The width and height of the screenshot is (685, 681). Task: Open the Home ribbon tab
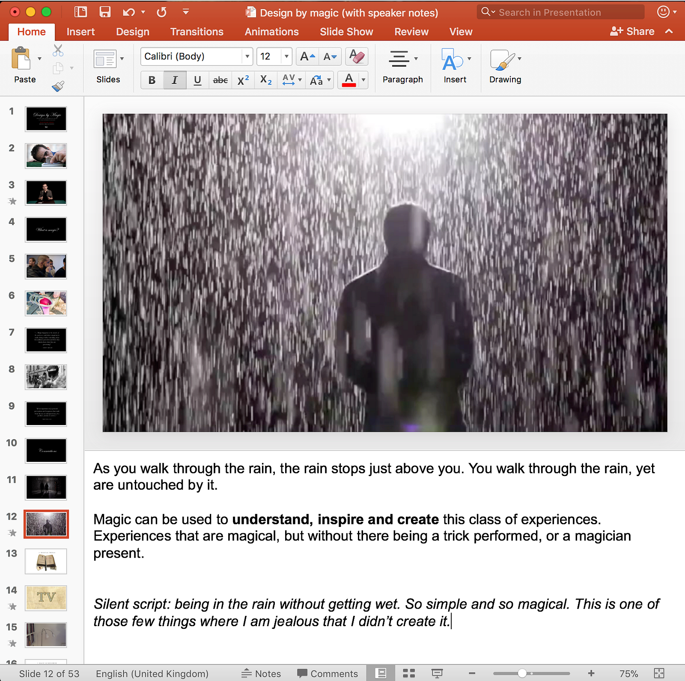(32, 32)
